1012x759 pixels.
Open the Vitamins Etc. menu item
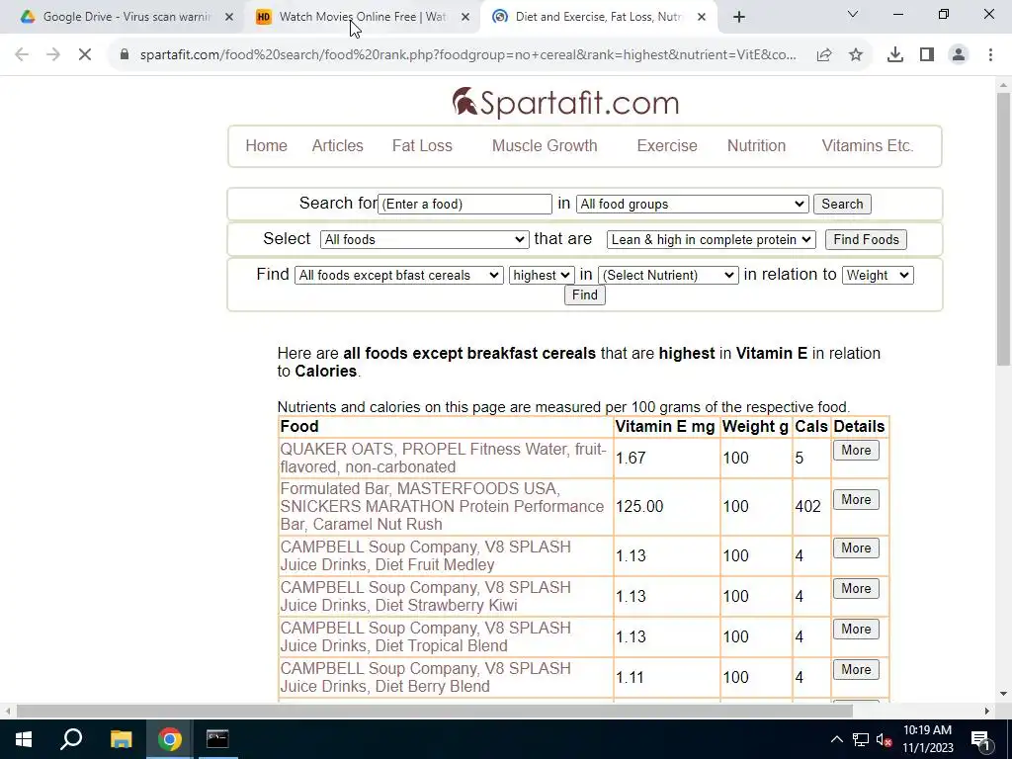[868, 146]
